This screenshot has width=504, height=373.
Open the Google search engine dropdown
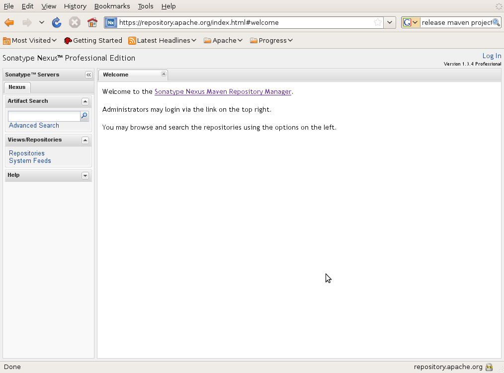coord(411,22)
